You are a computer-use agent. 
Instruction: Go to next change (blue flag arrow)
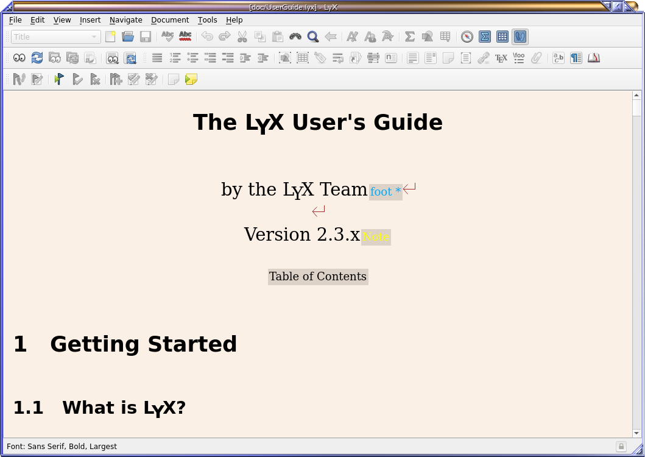pos(59,79)
